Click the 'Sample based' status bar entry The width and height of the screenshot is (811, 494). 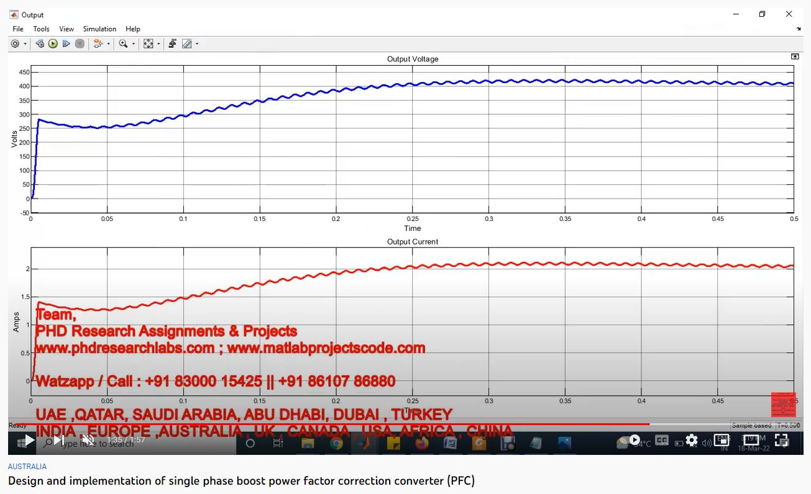751,425
